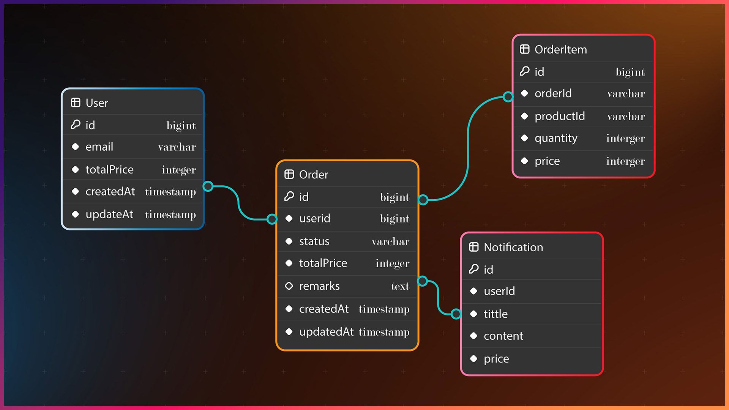
Task: Select the key icon on OrderItem's id row
Action: pyautogui.click(x=524, y=71)
